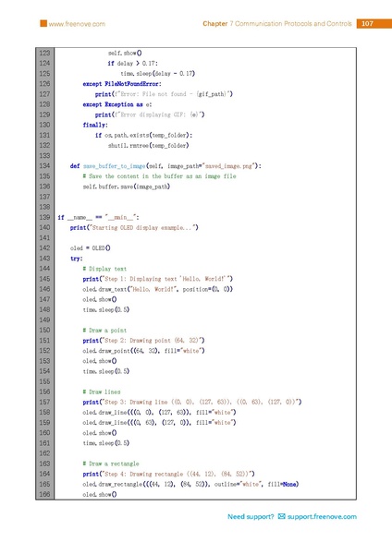Click line number 123

pos(44,53)
